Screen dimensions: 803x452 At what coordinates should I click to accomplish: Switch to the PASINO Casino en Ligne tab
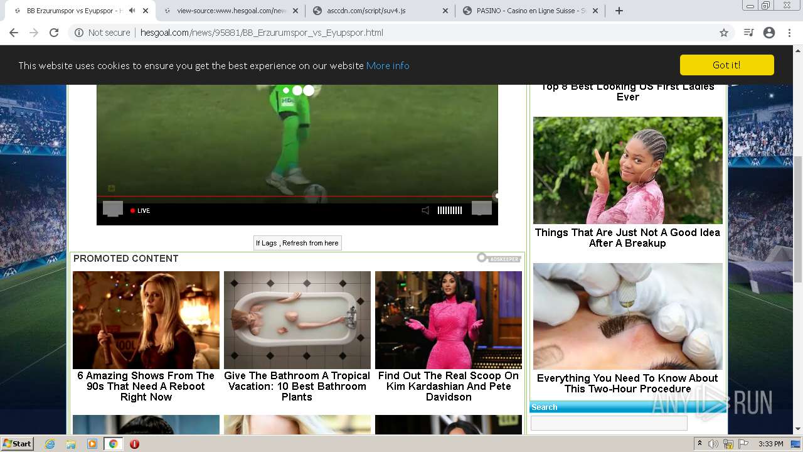click(531, 11)
